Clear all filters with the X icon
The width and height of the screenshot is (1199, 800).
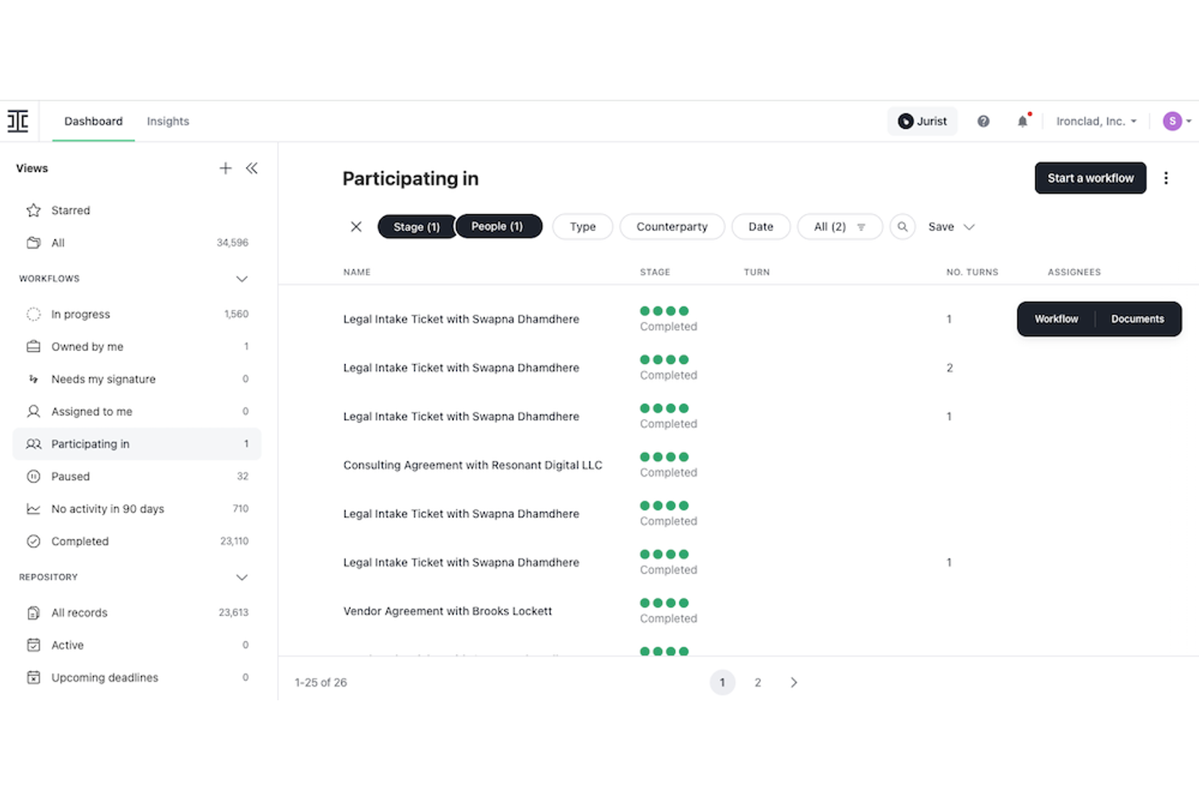tap(356, 226)
